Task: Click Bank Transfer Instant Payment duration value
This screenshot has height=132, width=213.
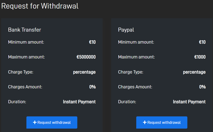Action: [79, 102]
